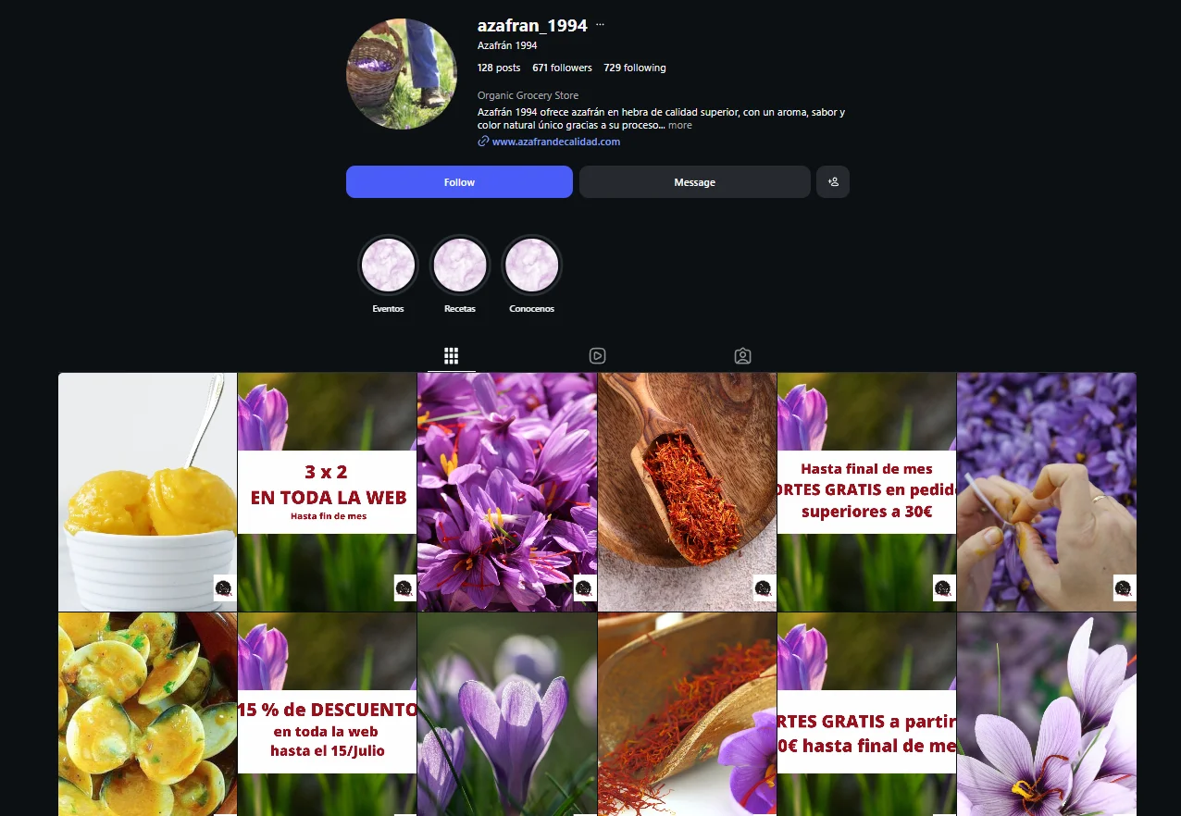Click the Message button

click(x=695, y=182)
